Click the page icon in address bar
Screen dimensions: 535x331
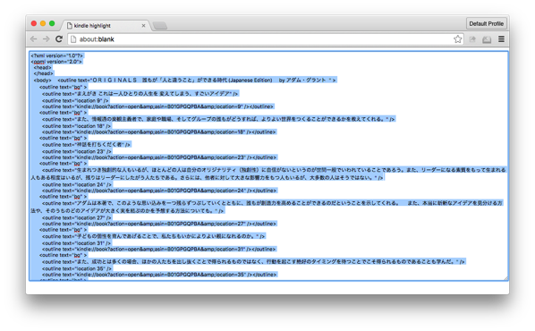tap(73, 39)
